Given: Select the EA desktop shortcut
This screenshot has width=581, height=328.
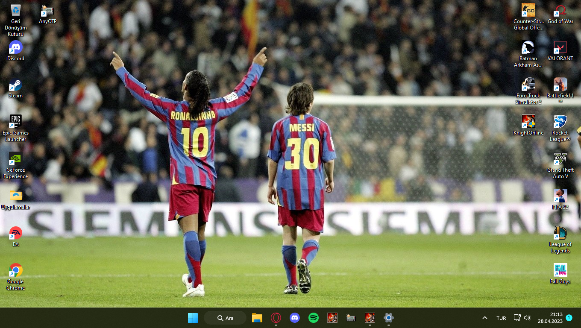Looking at the screenshot, I should tap(15, 236).
